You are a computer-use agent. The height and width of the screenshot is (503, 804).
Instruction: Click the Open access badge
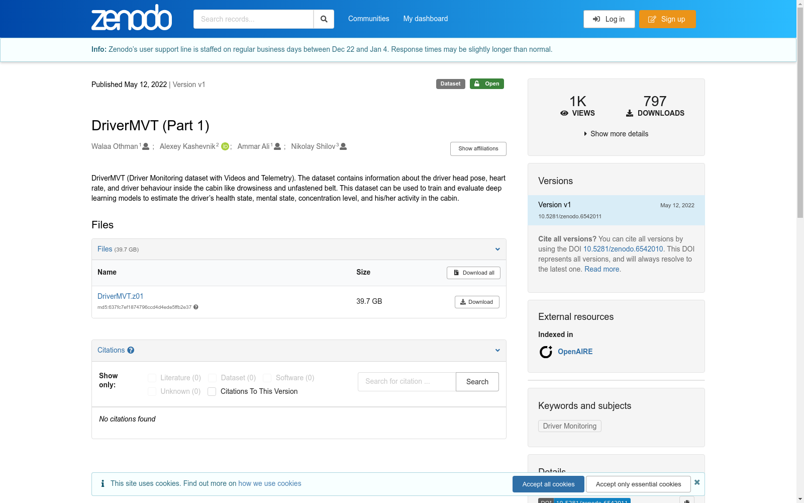point(487,84)
